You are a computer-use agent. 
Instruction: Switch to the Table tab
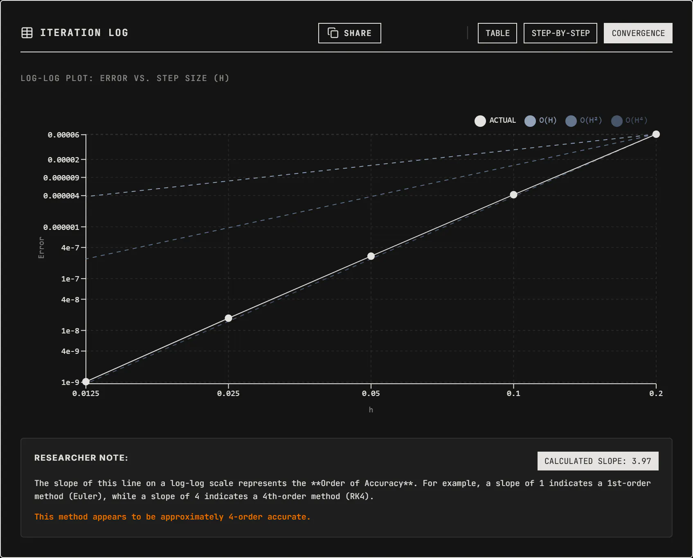[497, 33]
